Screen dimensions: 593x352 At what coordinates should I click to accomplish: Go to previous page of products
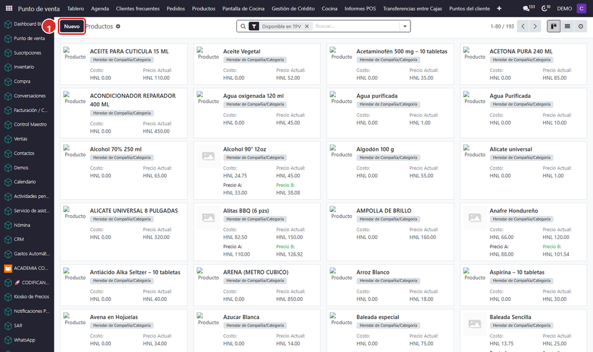click(x=523, y=27)
